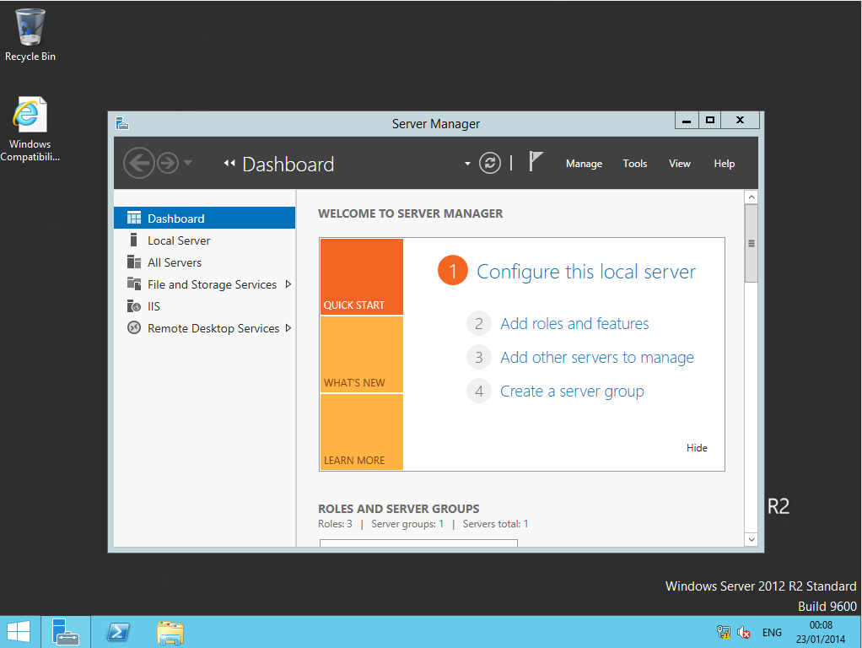Open the Help menu
This screenshot has height=648, width=862.
tap(724, 164)
